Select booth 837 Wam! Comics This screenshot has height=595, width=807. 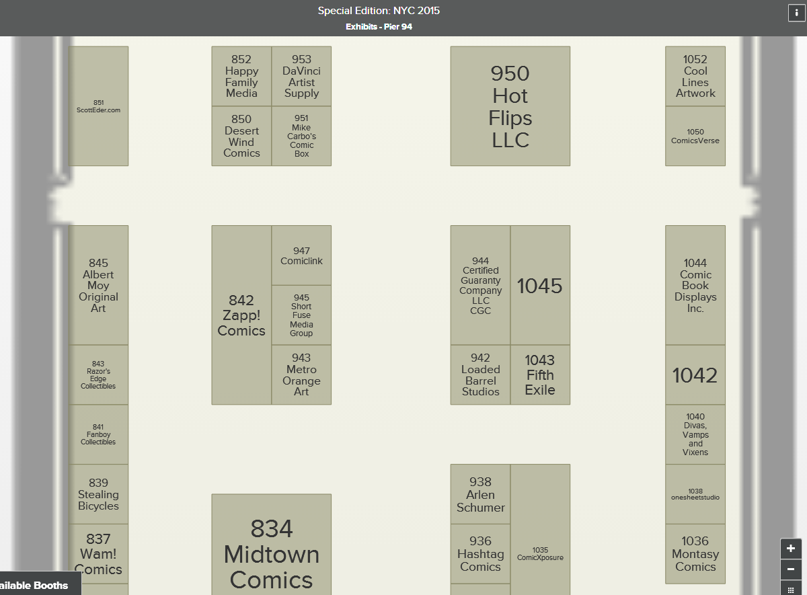(x=99, y=554)
